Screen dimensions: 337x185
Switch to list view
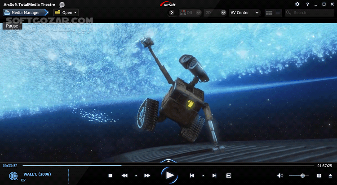[x=278, y=13]
